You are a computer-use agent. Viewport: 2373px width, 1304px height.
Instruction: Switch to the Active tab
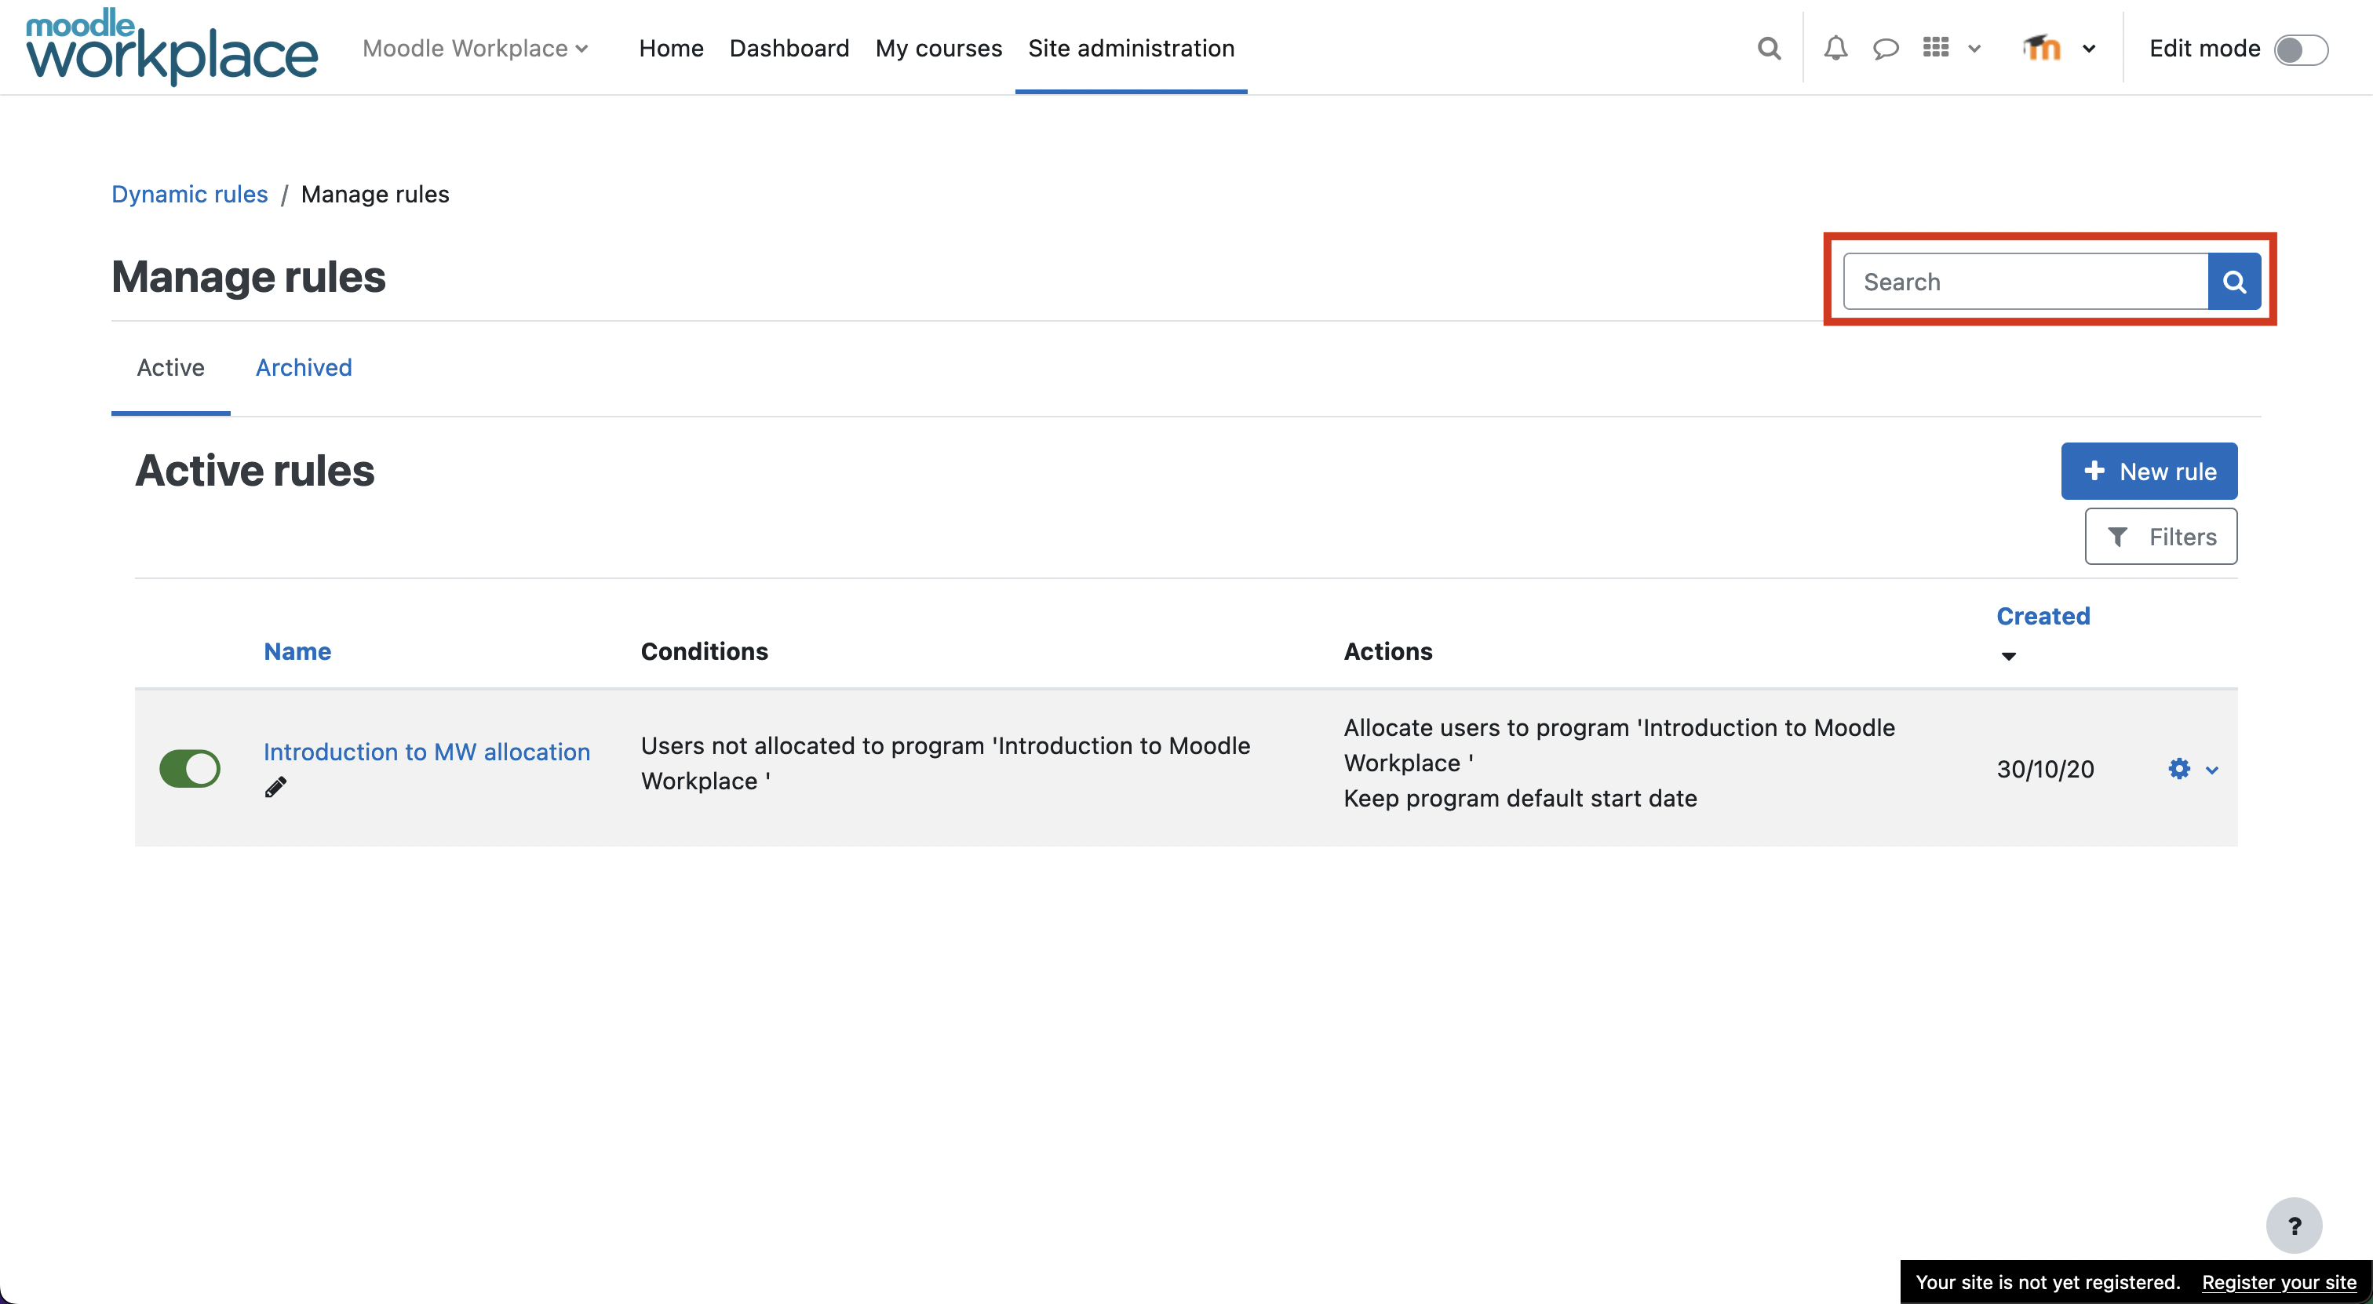[x=170, y=367]
